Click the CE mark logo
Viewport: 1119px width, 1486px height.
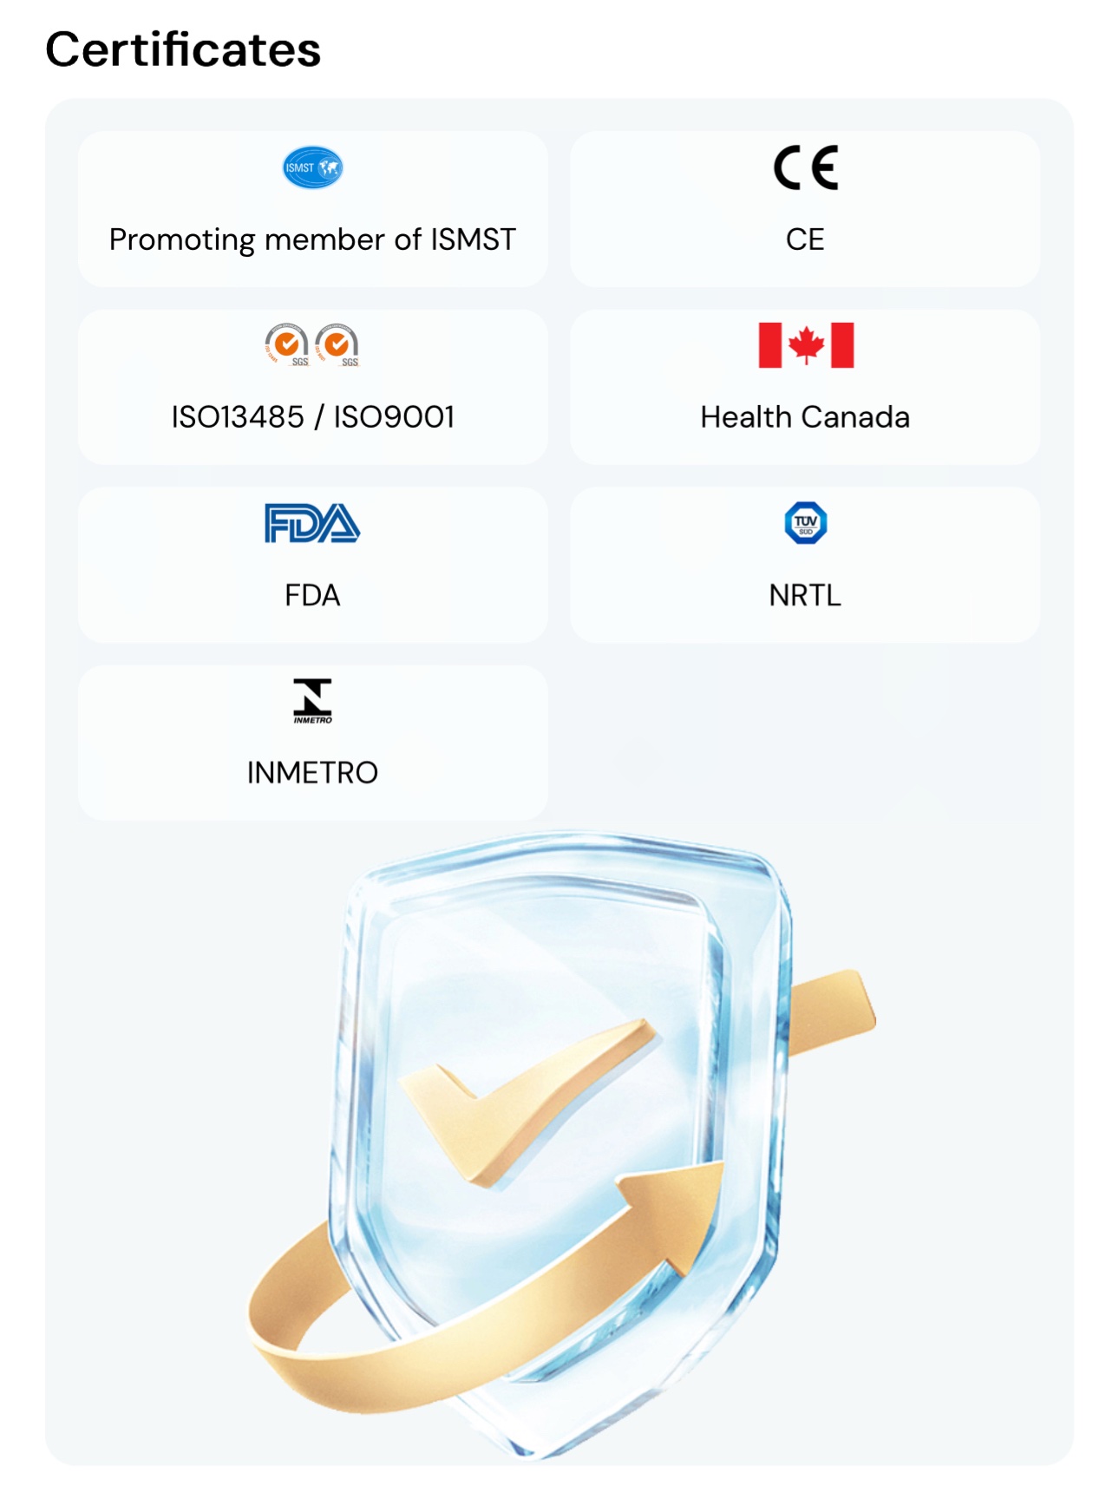[805, 167]
